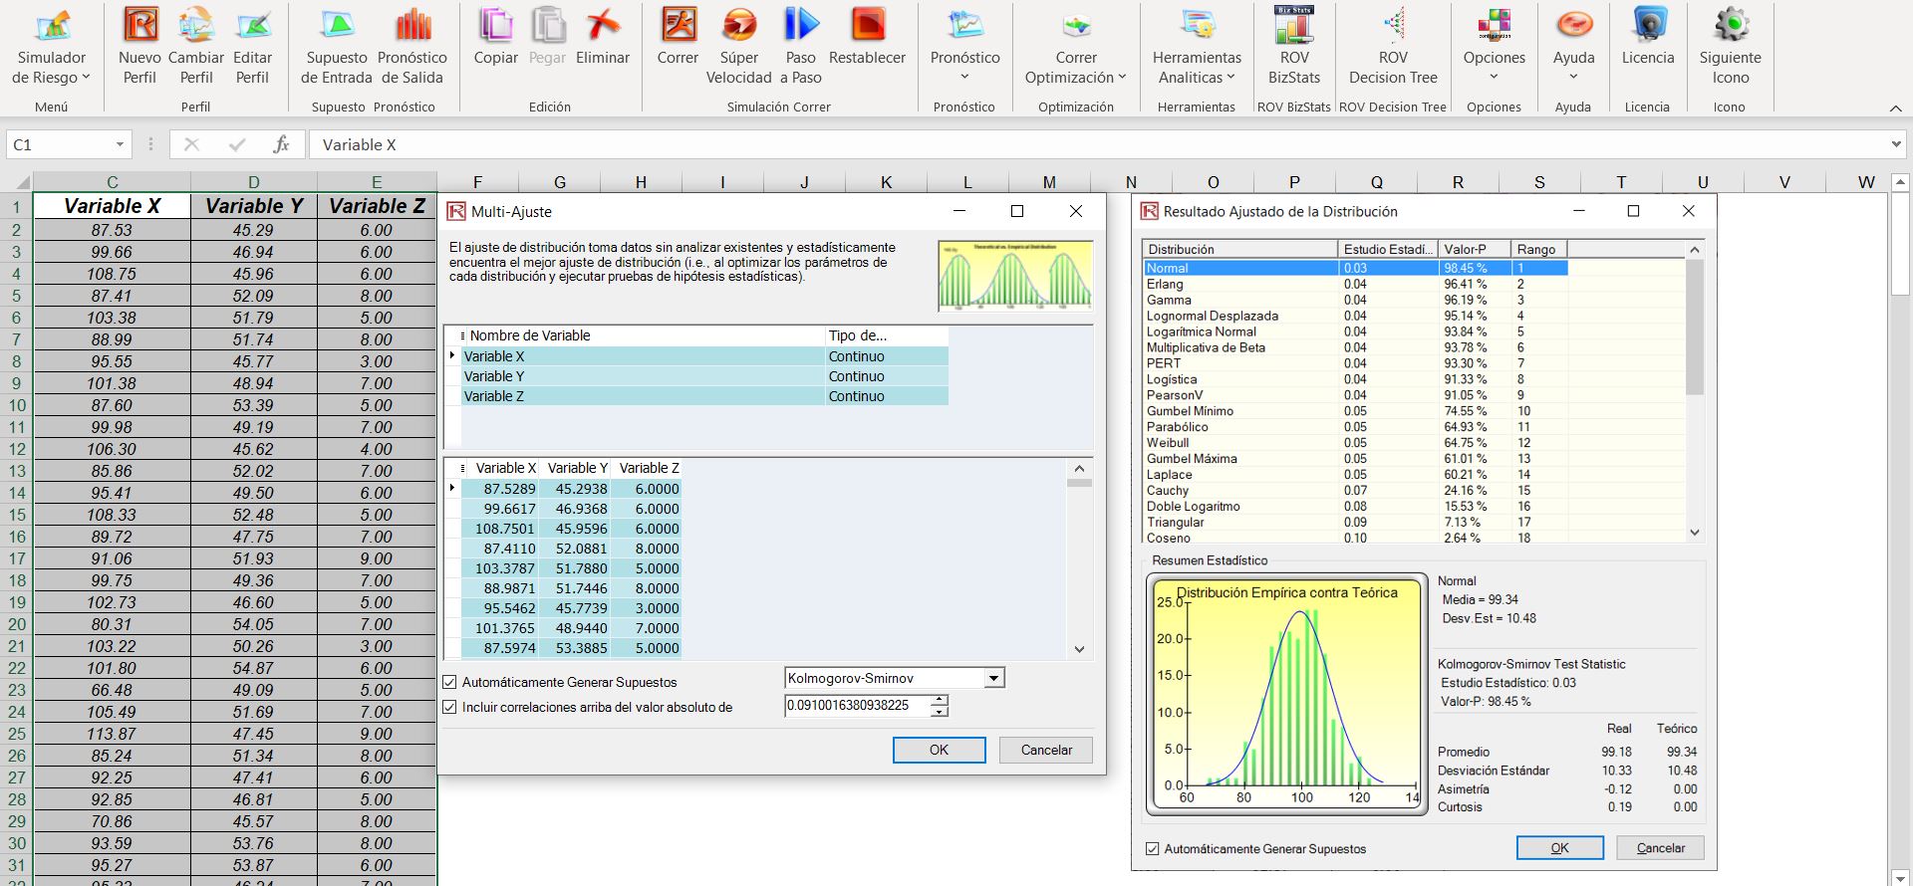Click OK in the Resultado Ajustado dialog
Viewport: 1913px width, 886px height.
[x=1559, y=848]
